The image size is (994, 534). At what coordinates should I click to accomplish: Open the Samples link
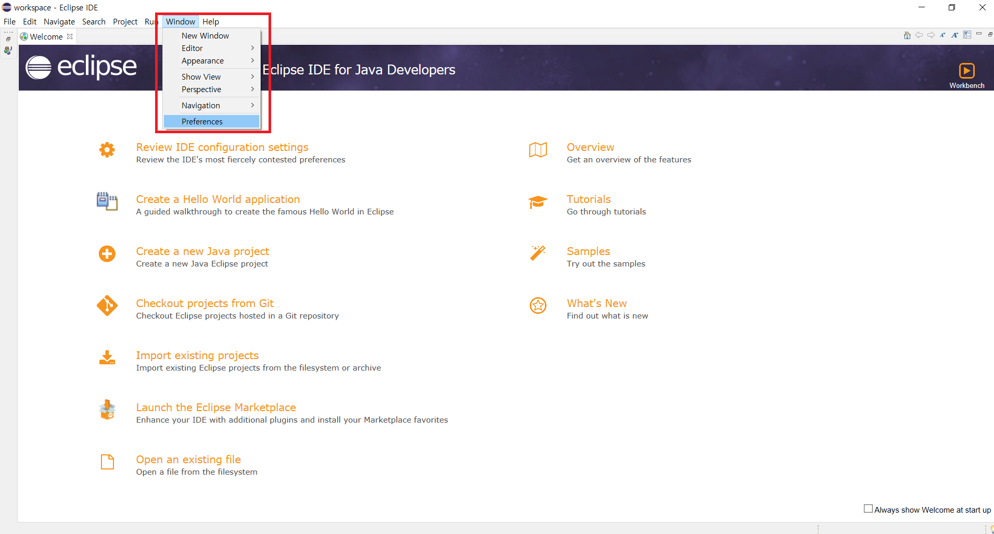tap(588, 251)
